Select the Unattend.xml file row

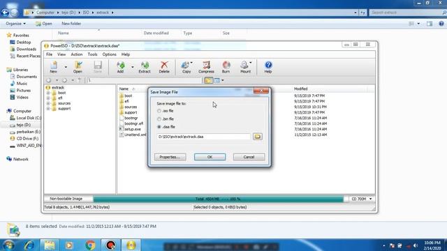click(133, 135)
